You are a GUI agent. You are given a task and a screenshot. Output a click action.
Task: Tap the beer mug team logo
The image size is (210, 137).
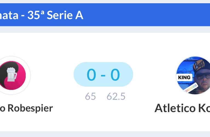10,75
